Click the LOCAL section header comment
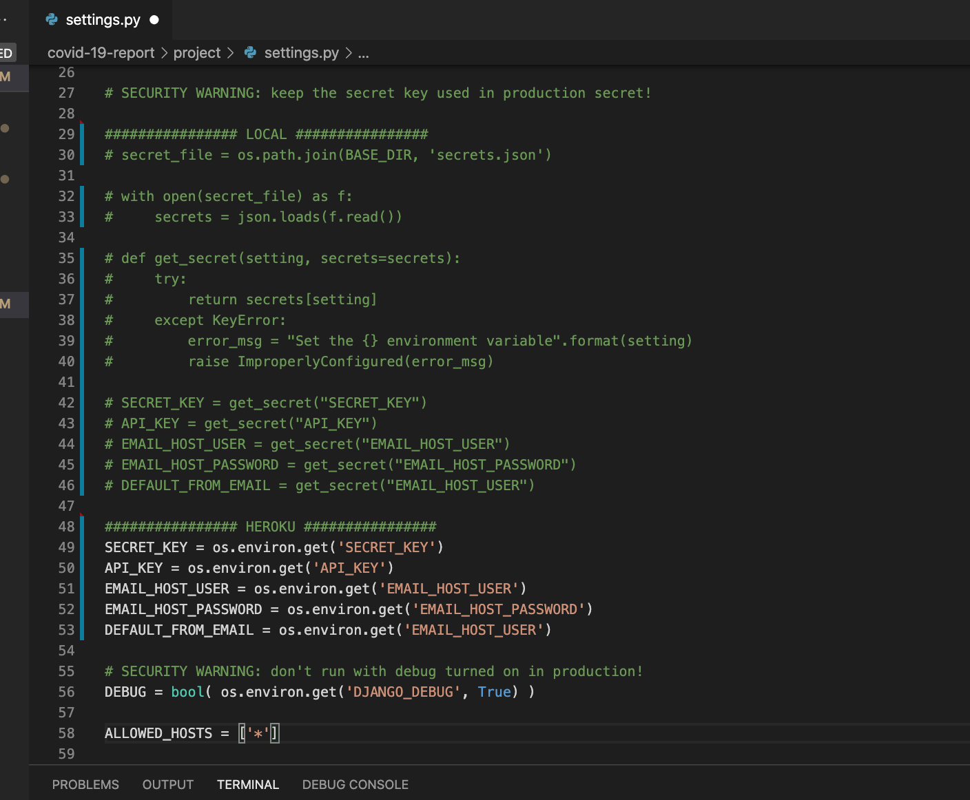The width and height of the screenshot is (970, 800). [x=267, y=134]
